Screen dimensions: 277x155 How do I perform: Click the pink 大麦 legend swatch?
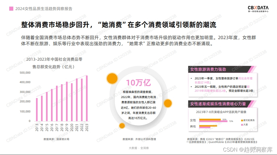point(242,125)
